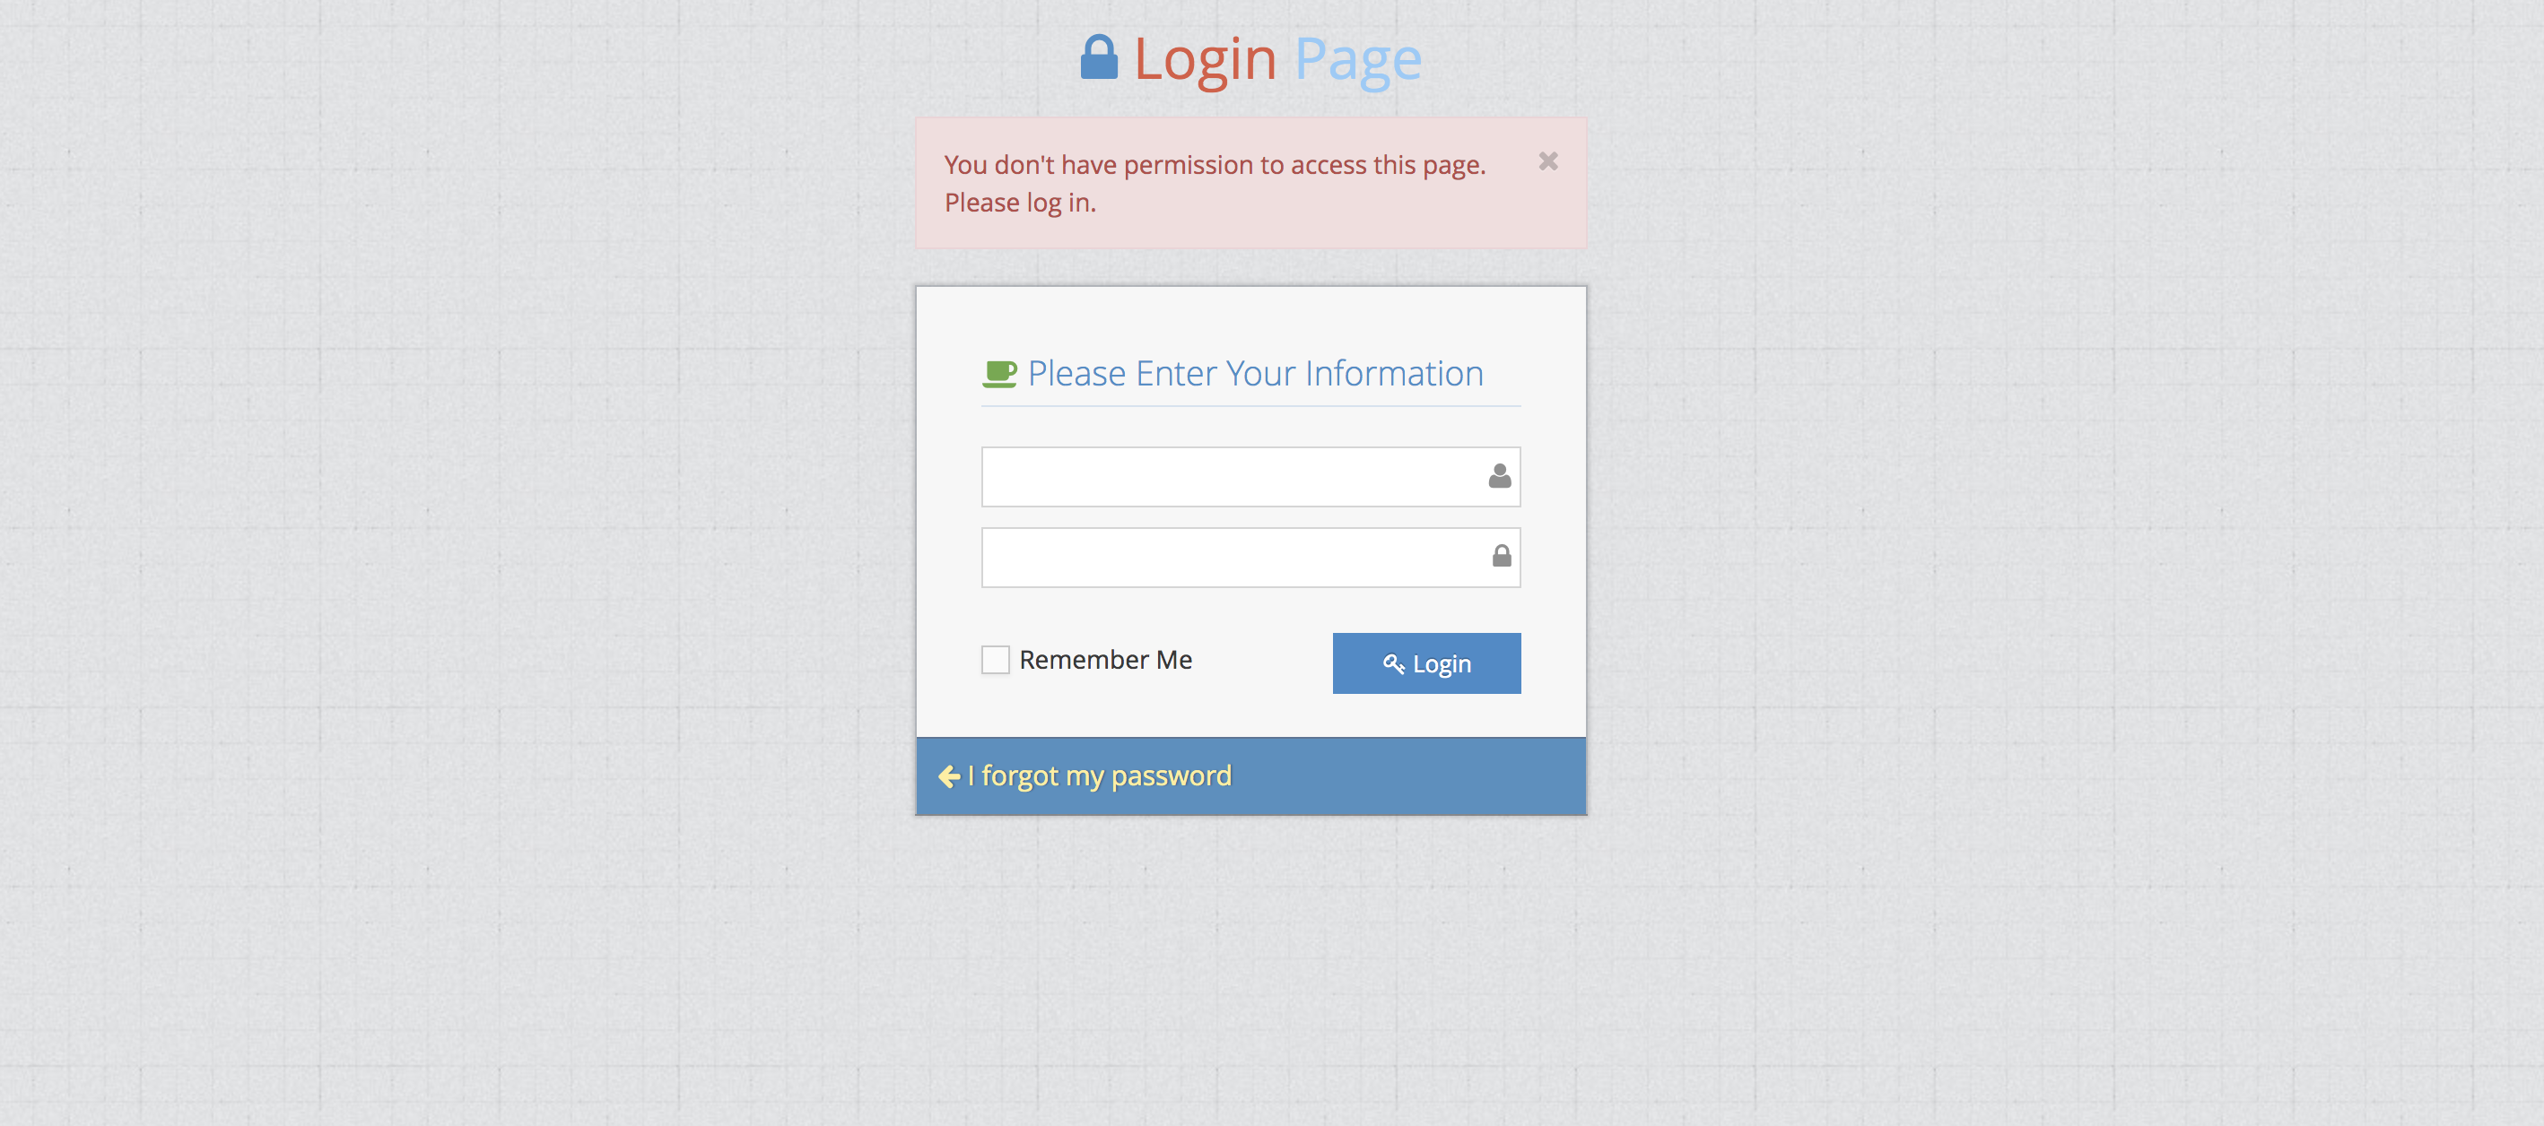This screenshot has width=2544, height=1126.
Task: Open the I forgot my password link
Action: tap(1099, 776)
